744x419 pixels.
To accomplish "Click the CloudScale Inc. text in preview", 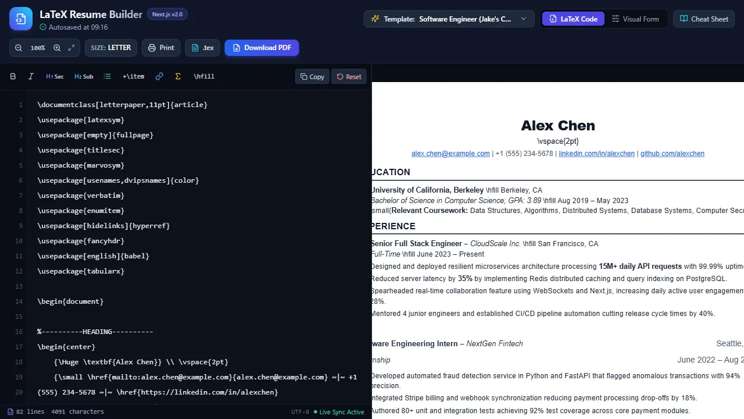I will coord(495,244).
